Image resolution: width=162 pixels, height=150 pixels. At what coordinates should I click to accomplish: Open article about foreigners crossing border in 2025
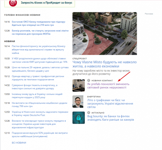[x=37, y=96]
